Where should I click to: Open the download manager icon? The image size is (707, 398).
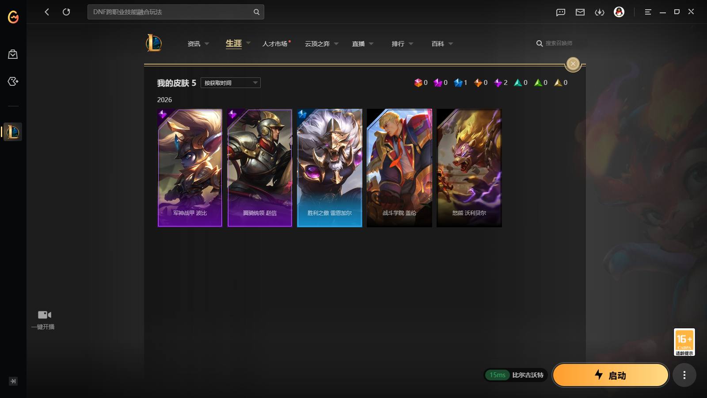[x=600, y=12]
